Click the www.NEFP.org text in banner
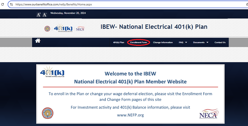 click(x=130, y=115)
